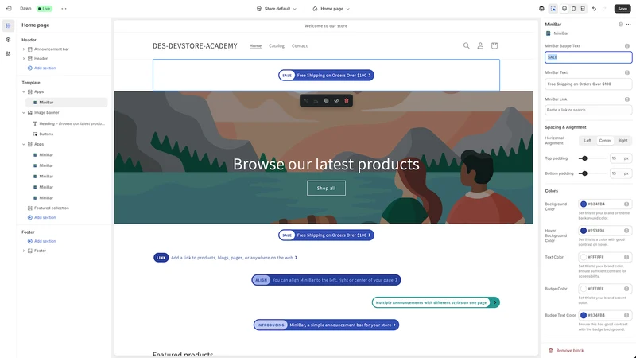The image size is (636, 358).
Task: Open the Sections panel in left rail
Action: 8,25
